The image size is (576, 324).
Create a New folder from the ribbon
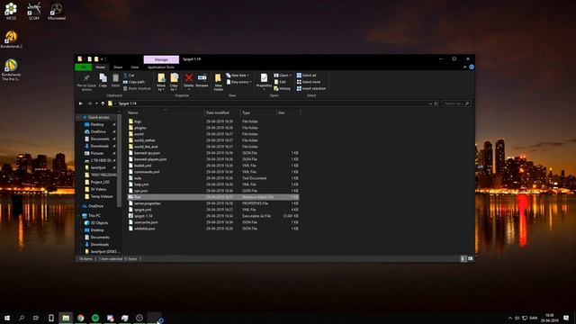click(x=218, y=82)
